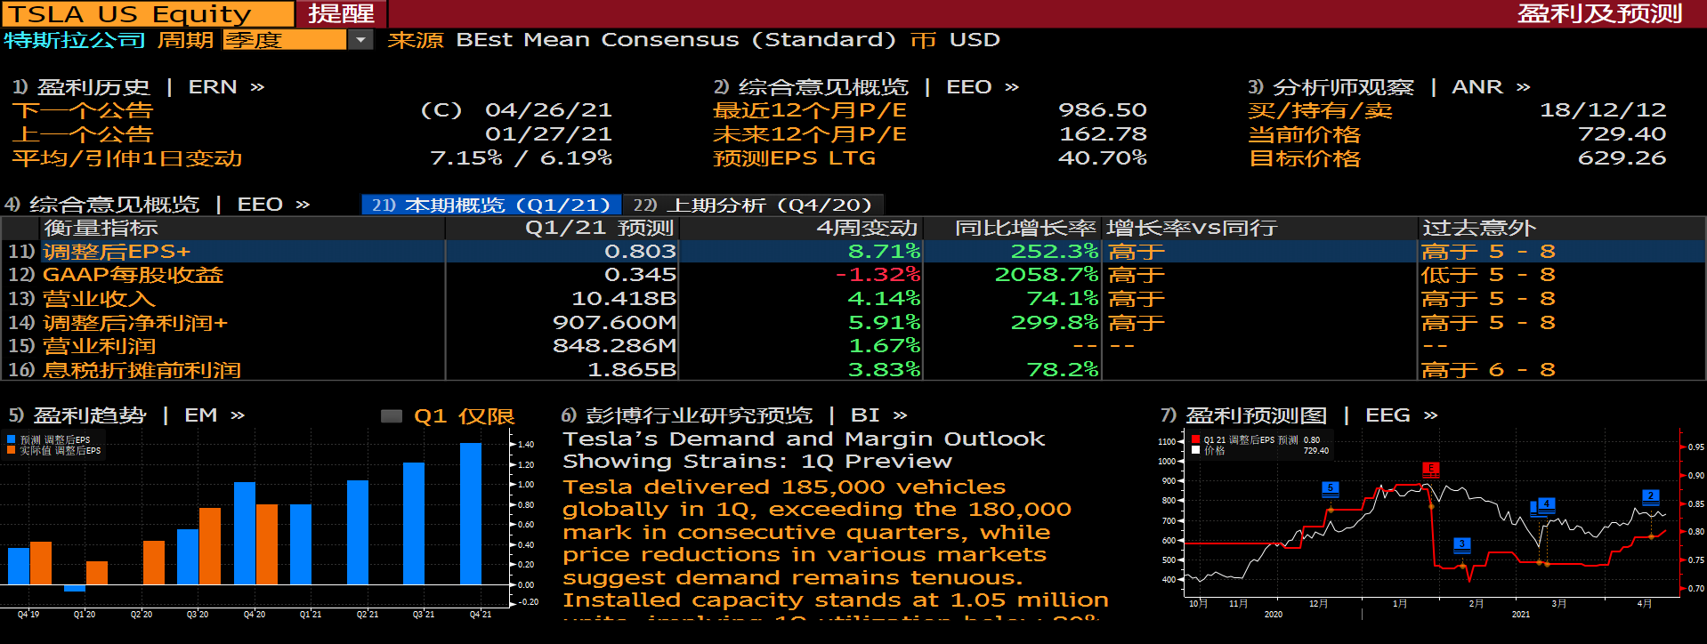This screenshot has height=644, width=1707.
Task: Click the BEst Mean Consensus (Standard) source
Action: 676,40
